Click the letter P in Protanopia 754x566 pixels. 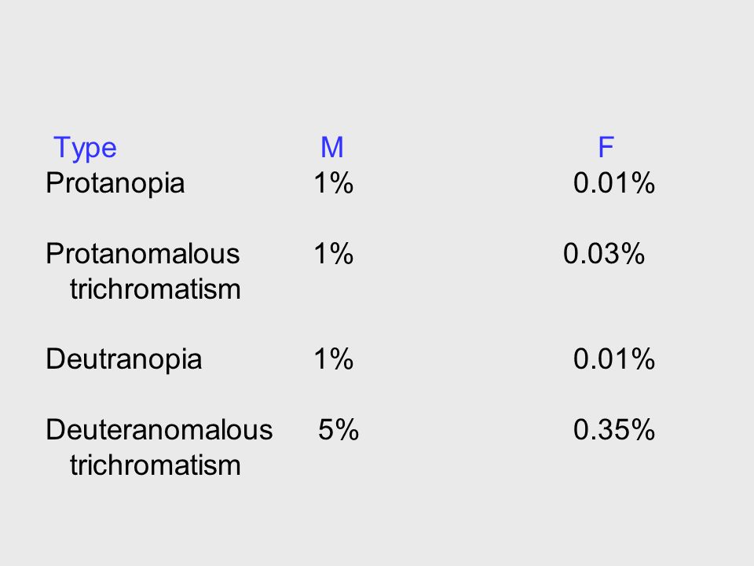click(x=54, y=183)
